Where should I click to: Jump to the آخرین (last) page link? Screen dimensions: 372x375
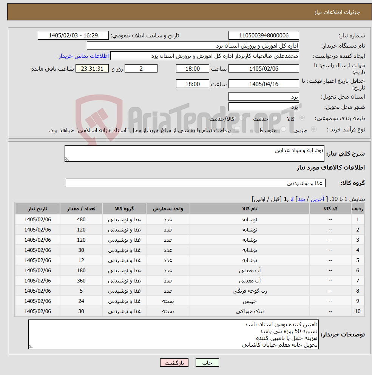(x=317, y=199)
